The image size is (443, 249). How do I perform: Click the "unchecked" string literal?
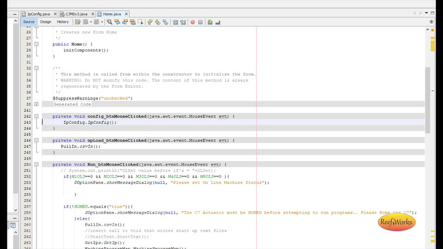click(116, 98)
